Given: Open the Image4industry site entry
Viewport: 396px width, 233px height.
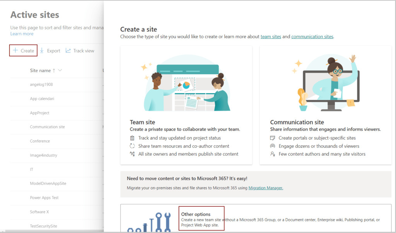Looking at the screenshot, I should coord(43,155).
